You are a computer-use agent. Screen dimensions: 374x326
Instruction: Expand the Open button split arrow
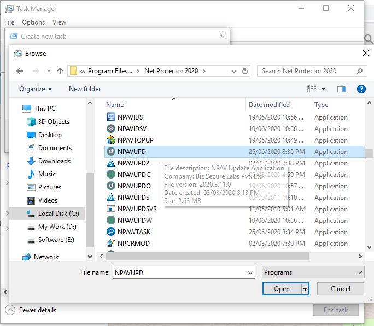click(x=306, y=289)
